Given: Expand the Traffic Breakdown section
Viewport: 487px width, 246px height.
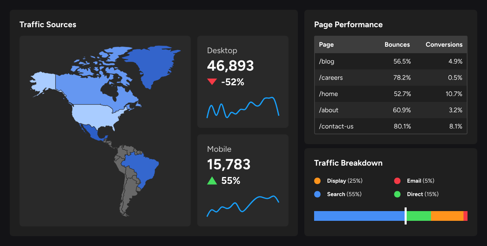Looking at the screenshot, I should 348,163.
